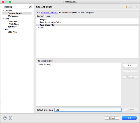The width and height of the screenshot is (140, 123).
Task: Click the record/oomph round icon
Action: click(x=10, y=118)
